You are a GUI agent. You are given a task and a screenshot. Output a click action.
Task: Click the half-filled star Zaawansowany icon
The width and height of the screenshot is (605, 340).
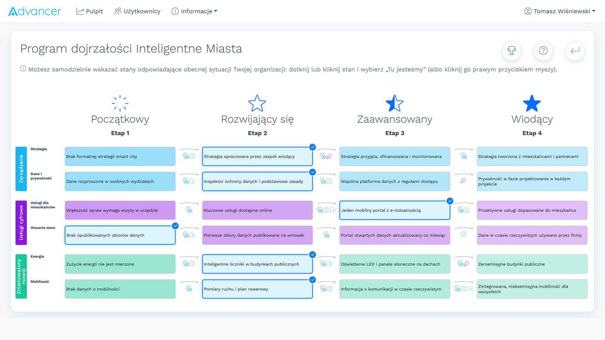[x=394, y=103]
